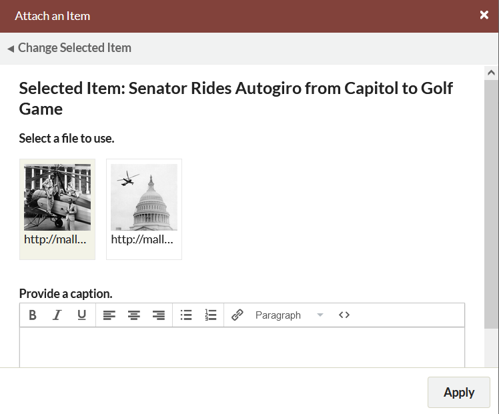
Task: Open the Paragraph format dropdown
Action: tap(289, 315)
